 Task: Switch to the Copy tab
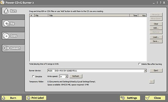(x=13, y=36)
